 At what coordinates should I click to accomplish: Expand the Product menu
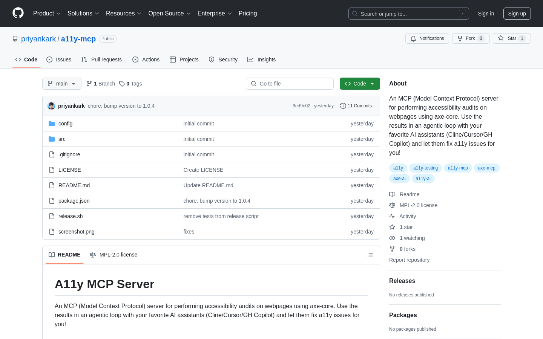click(x=47, y=14)
